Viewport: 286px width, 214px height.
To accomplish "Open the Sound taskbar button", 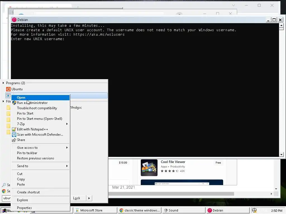I will click(184, 210).
